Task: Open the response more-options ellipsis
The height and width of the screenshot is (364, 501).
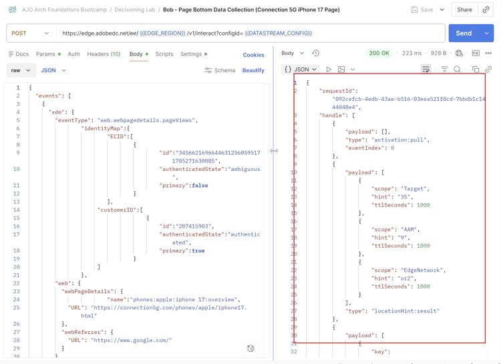Action: (488, 53)
